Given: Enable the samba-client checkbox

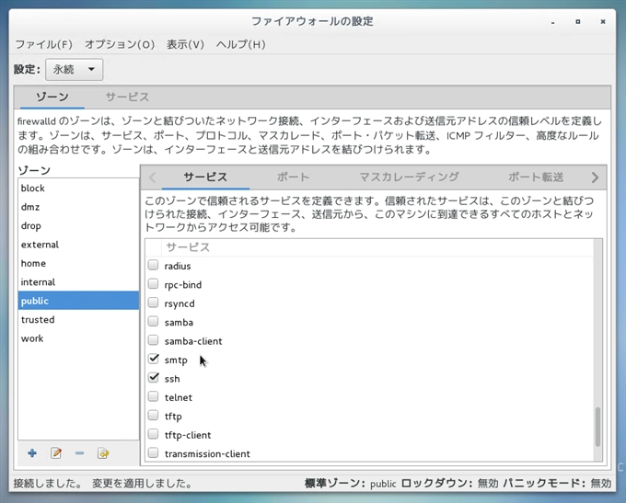Looking at the screenshot, I should (154, 340).
